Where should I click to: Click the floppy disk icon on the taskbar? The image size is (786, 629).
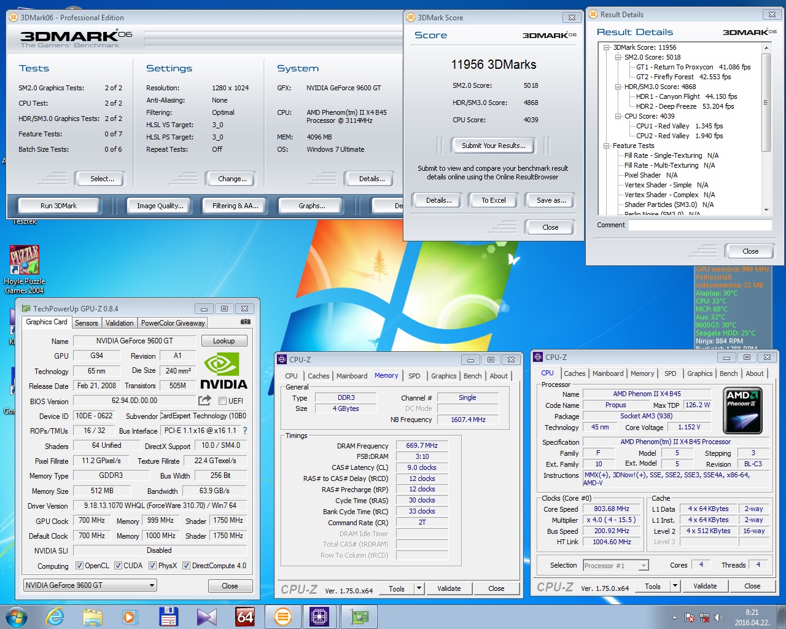pos(168,616)
